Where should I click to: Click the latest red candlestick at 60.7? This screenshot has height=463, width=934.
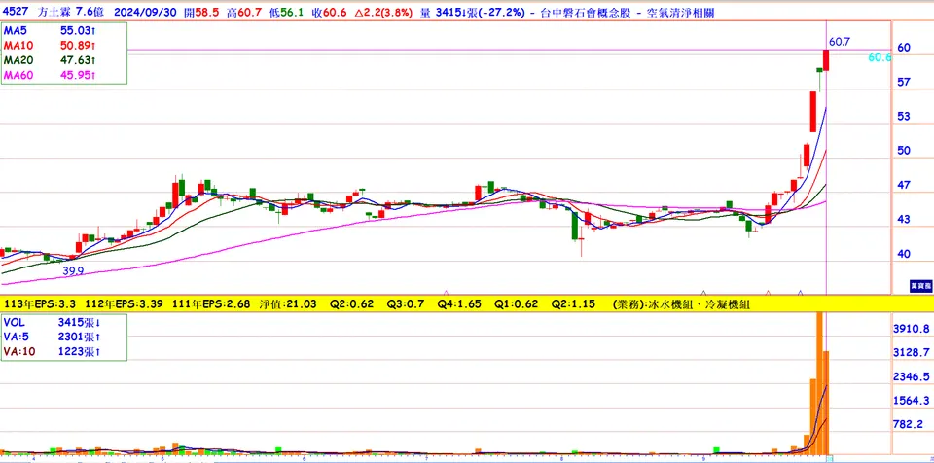(x=826, y=60)
